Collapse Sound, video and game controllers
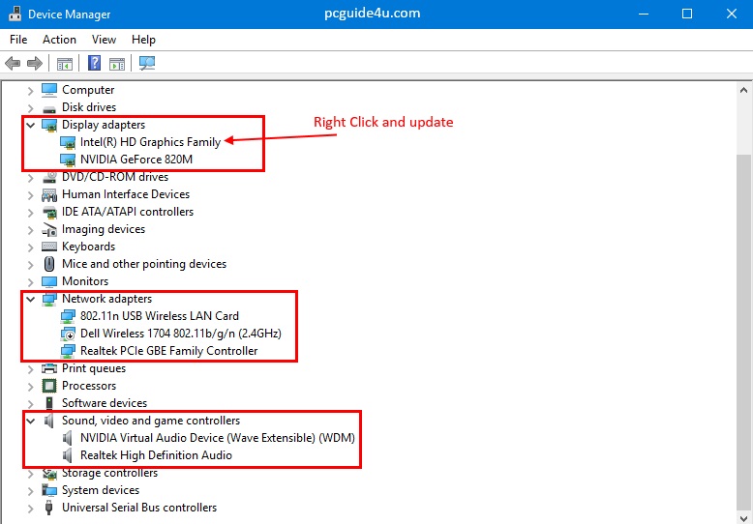The width and height of the screenshot is (753, 524). point(31,421)
